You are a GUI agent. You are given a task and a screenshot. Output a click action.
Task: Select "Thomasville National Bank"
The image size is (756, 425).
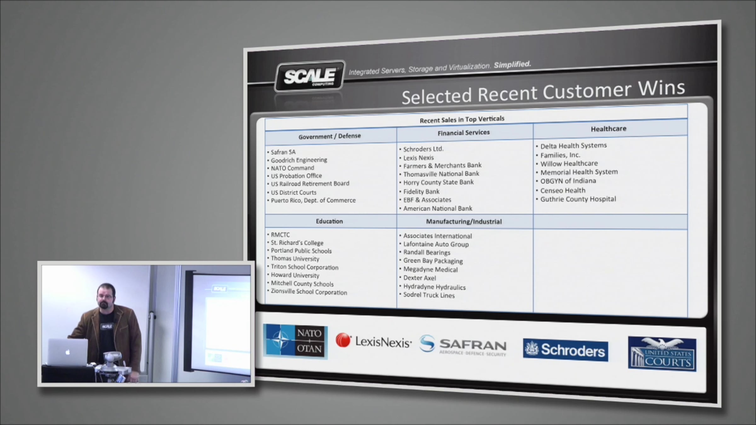pyautogui.click(x=441, y=174)
